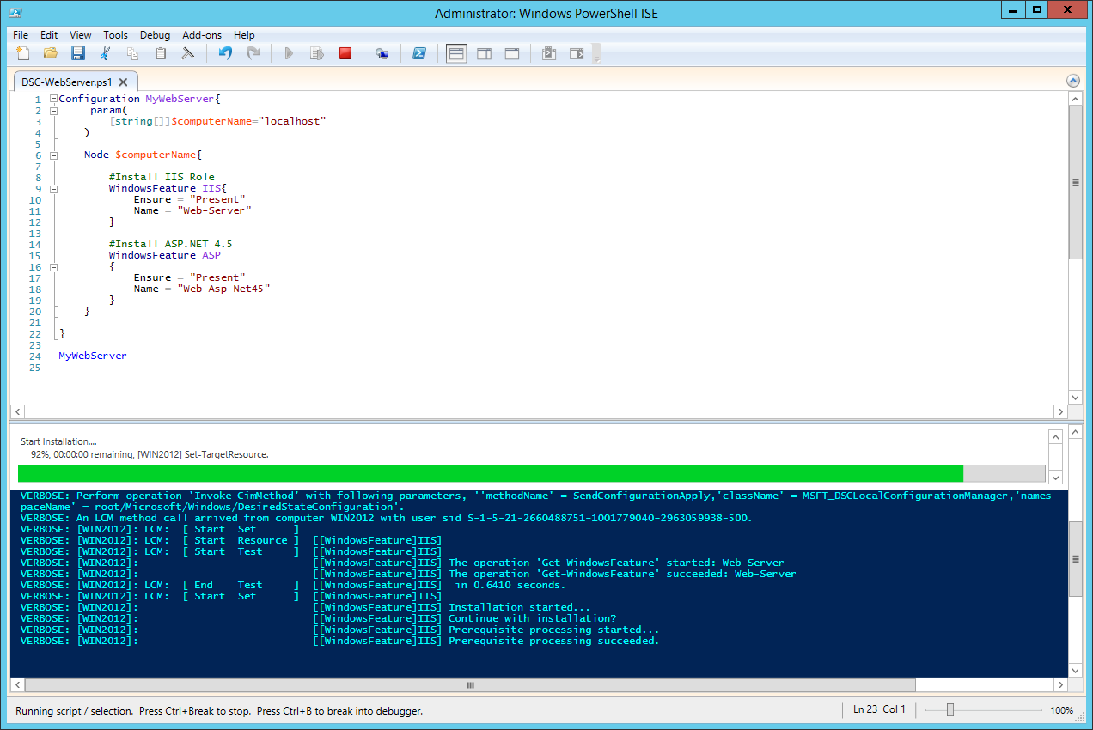
Task: Collapse the WindowsFeature ASP block on line 16
Action: click(53, 266)
